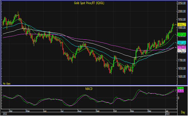Viewport: 188px width, 116px height.
Task: Click the magenta 1778.87 moving average tag
Action: click(x=182, y=48)
